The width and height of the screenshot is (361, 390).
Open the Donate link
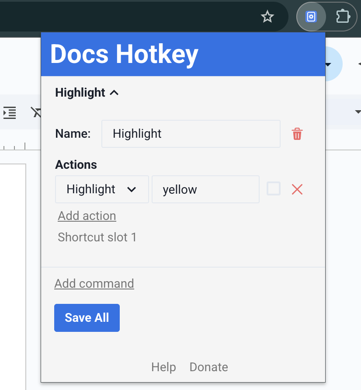click(209, 367)
